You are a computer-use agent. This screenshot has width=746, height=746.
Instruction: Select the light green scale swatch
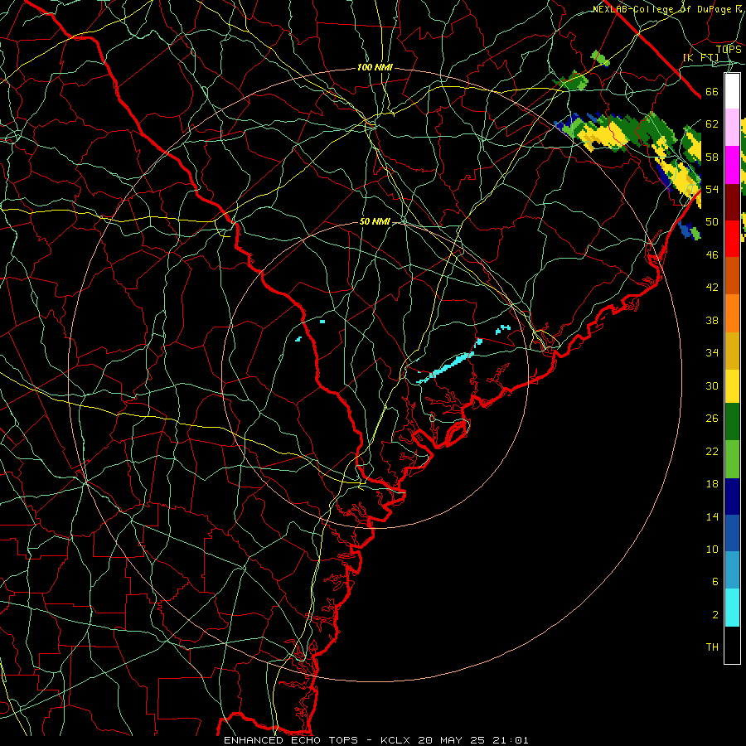coord(732,458)
